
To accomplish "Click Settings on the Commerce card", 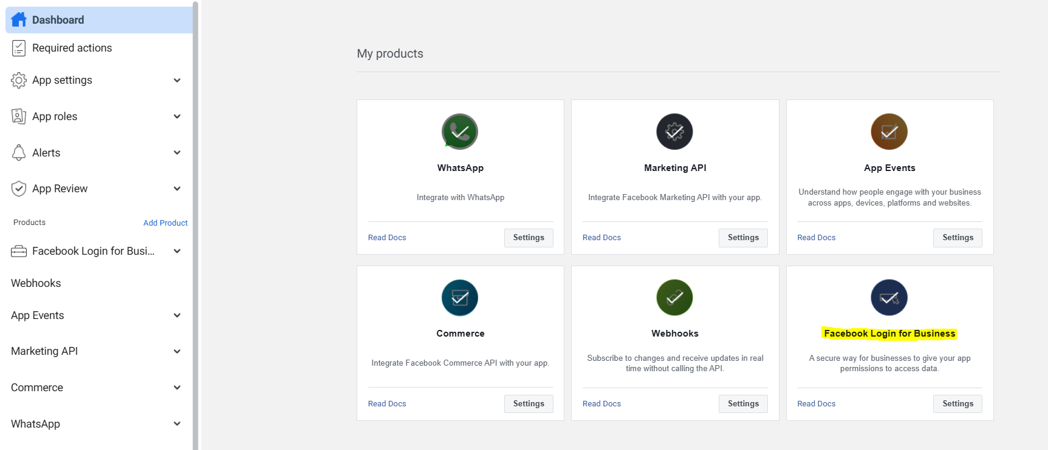I will click(x=529, y=404).
